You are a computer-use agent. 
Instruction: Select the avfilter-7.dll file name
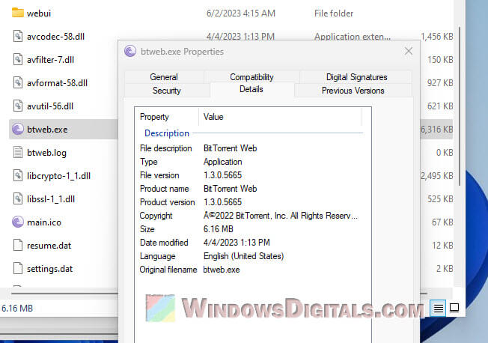pos(50,60)
